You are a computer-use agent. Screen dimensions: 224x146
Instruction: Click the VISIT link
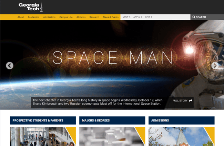[x=126, y=17]
